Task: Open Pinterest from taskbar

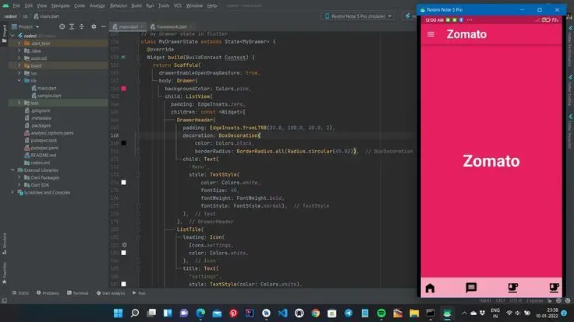Action: [233, 313]
